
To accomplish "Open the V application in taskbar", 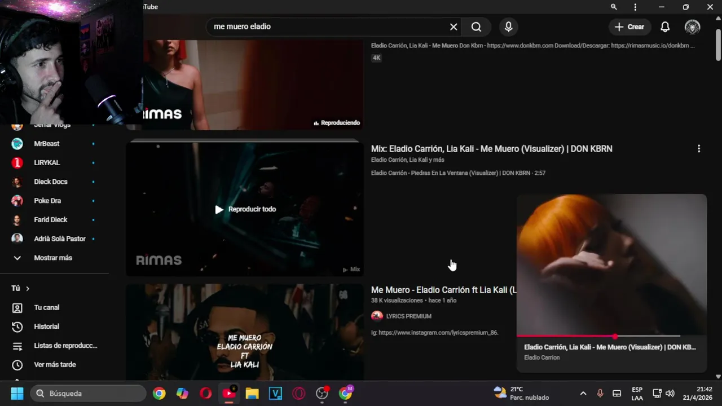I will [275, 393].
